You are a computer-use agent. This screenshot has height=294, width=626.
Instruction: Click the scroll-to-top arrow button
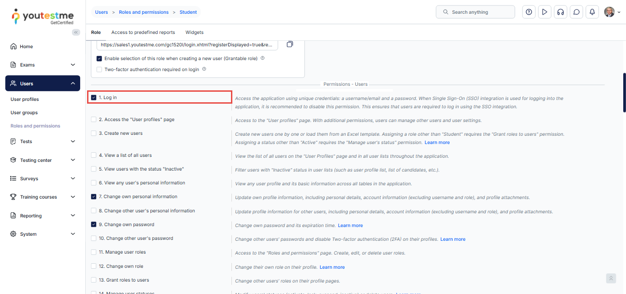click(610, 278)
